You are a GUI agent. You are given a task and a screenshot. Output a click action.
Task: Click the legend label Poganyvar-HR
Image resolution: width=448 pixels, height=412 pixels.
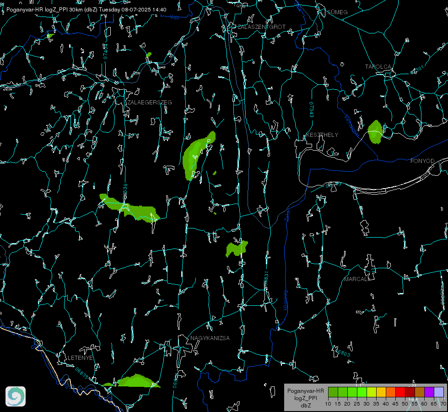coord(305,391)
